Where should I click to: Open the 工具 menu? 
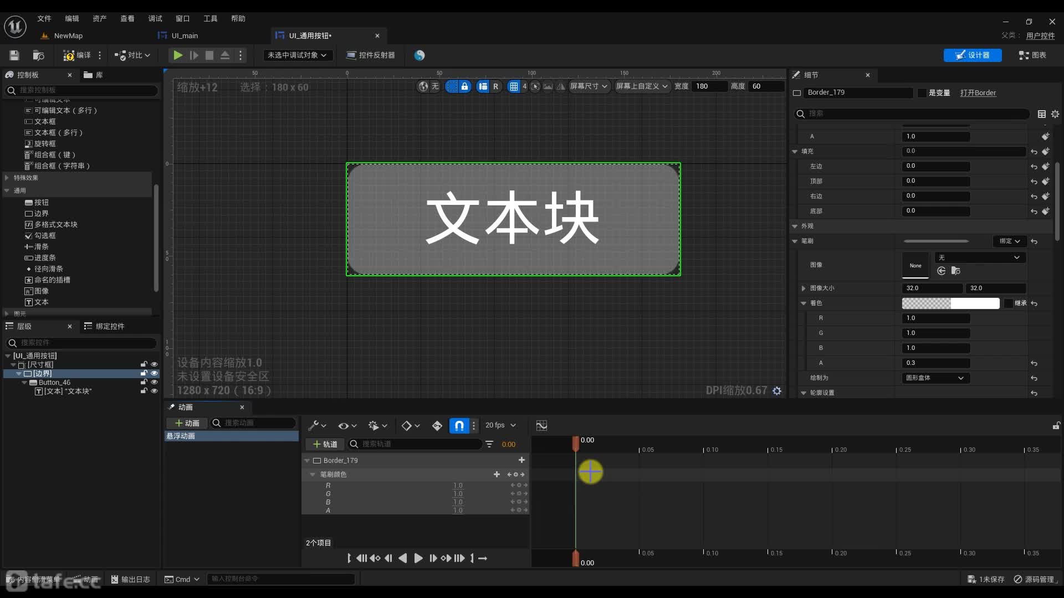[211, 18]
